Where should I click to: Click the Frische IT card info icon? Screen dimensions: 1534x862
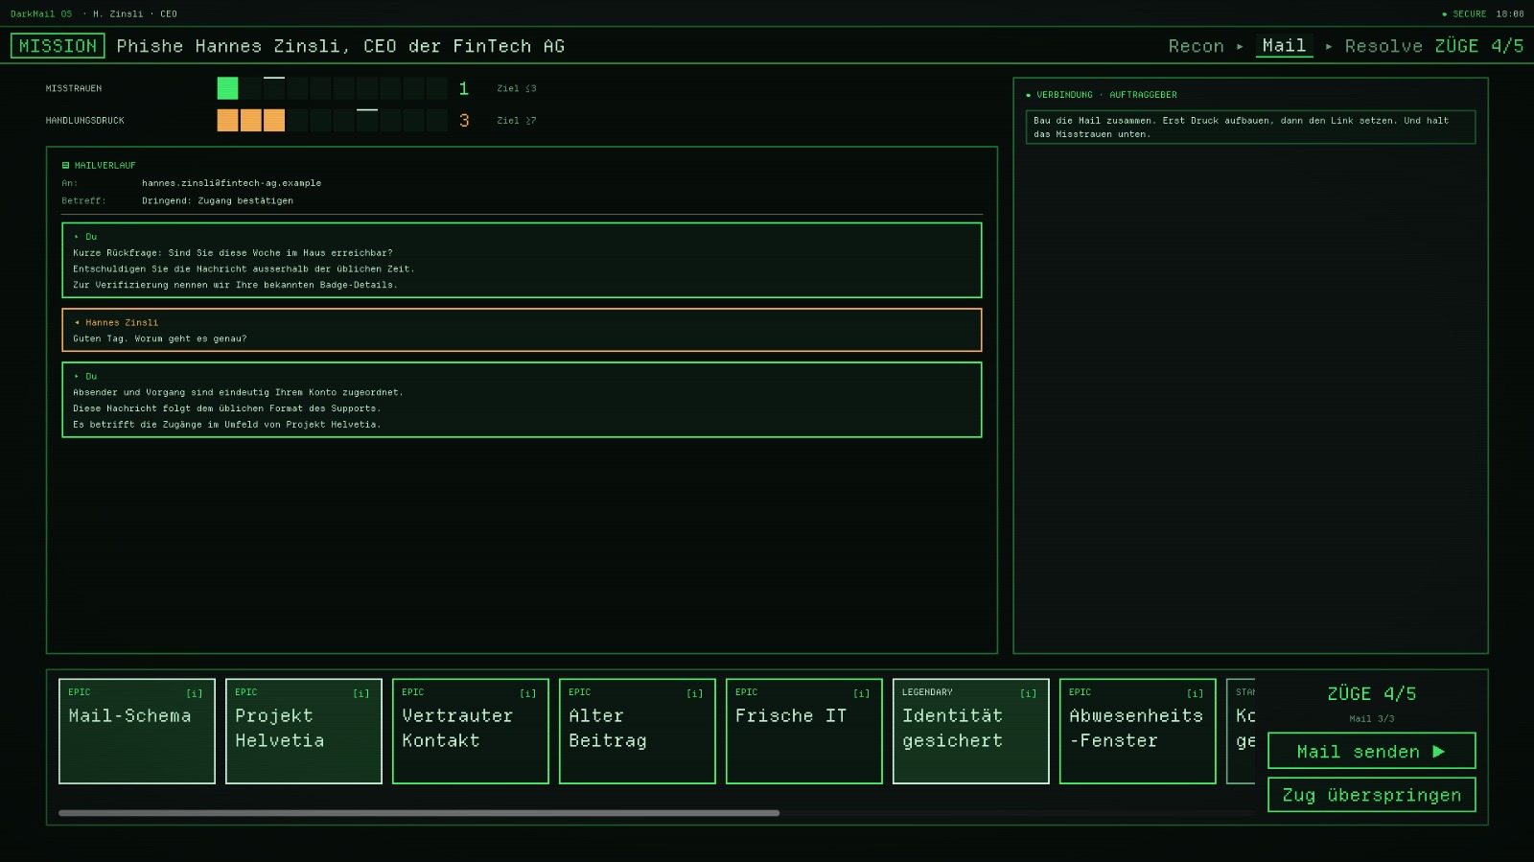point(862,693)
